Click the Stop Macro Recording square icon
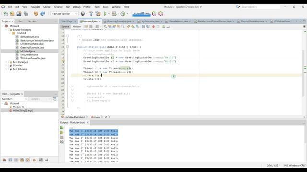This screenshot has height=172, width=307. (158, 27)
